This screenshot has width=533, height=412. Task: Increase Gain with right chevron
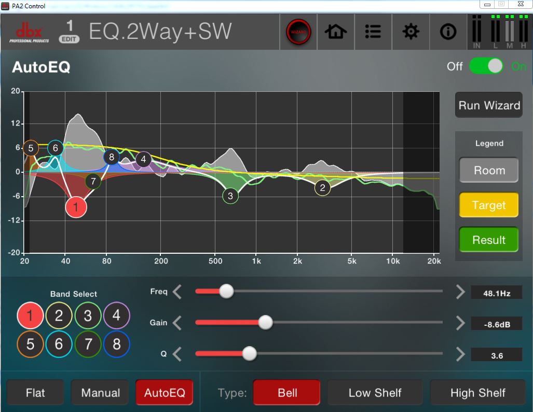click(460, 323)
